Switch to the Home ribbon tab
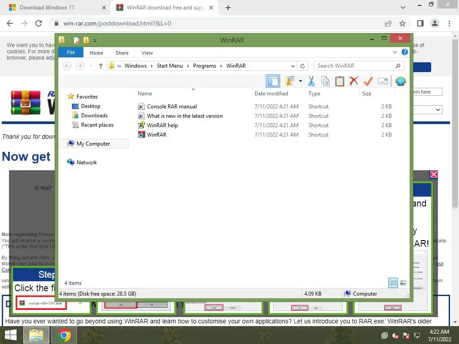The height and width of the screenshot is (344, 459). pos(96,53)
